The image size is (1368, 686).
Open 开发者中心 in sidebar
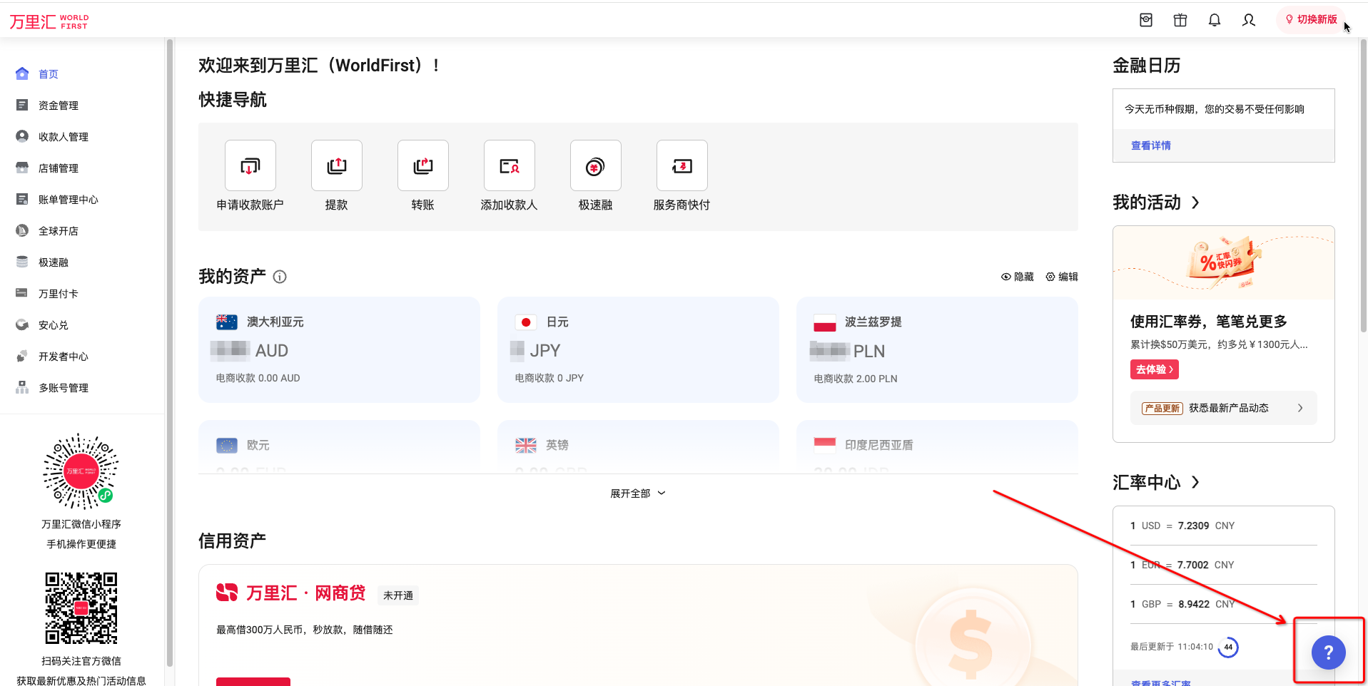point(63,357)
